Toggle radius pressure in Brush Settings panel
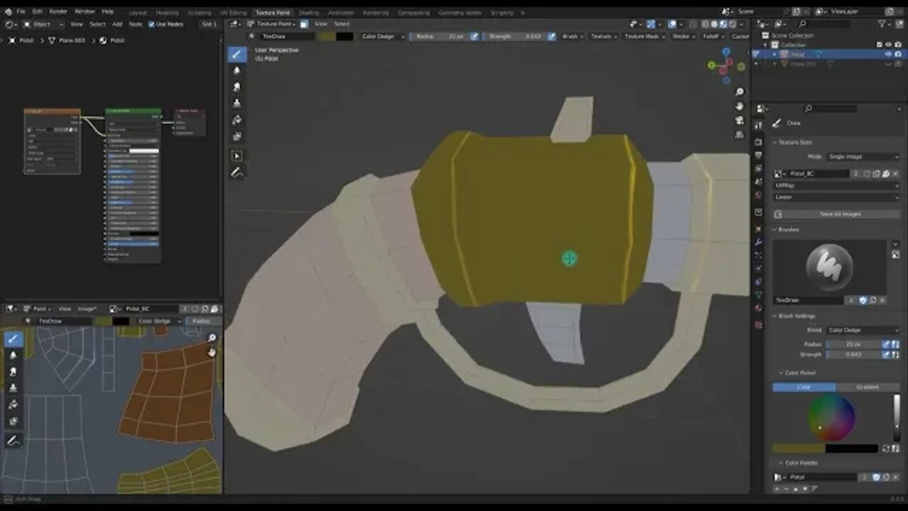Viewport: 908px width, 511px height. (886, 344)
